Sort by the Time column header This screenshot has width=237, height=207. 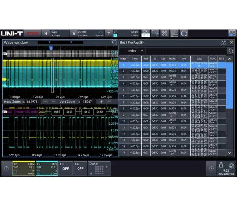click(135, 59)
